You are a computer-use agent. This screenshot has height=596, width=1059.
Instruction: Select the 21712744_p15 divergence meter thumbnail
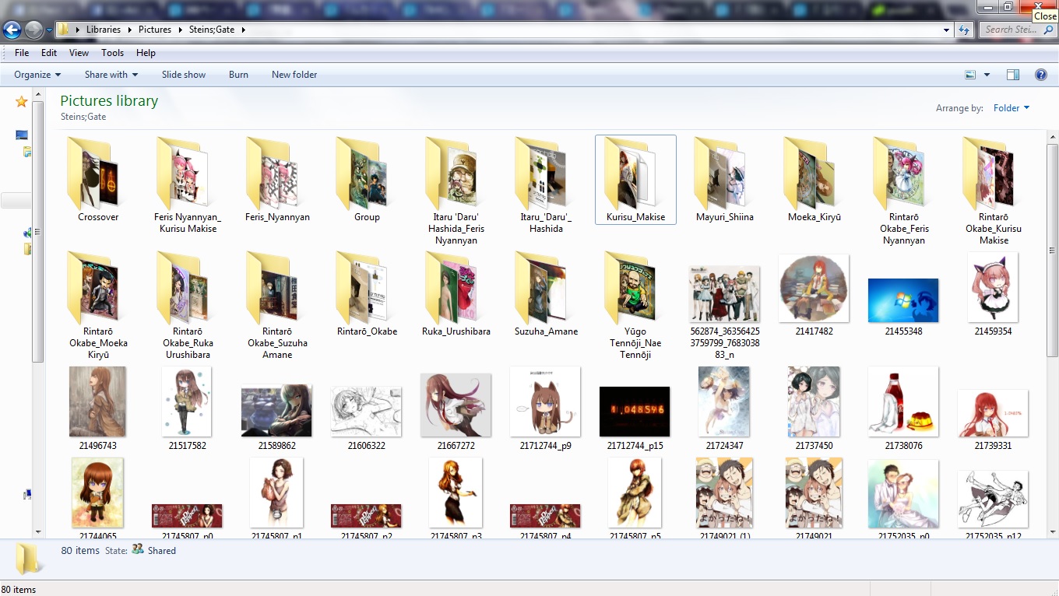tap(635, 412)
